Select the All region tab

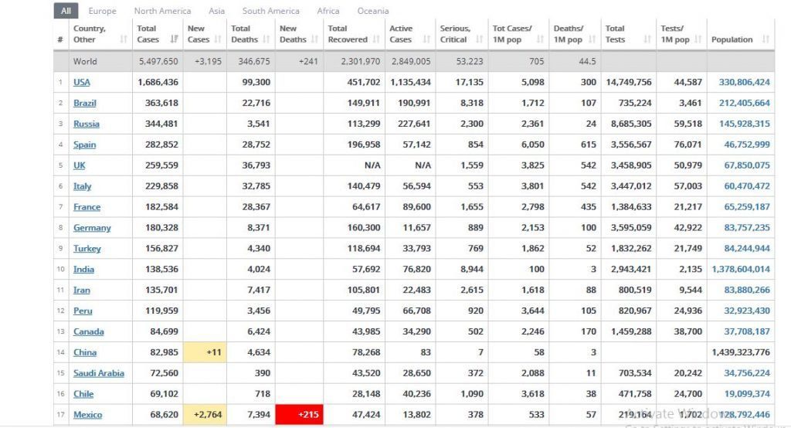[66, 11]
